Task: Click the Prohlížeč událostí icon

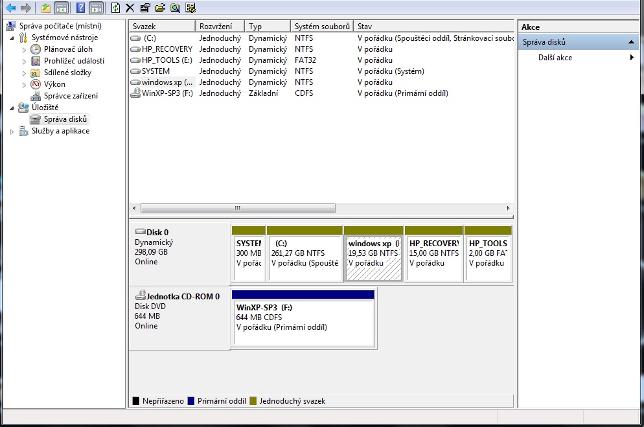Action: point(36,61)
